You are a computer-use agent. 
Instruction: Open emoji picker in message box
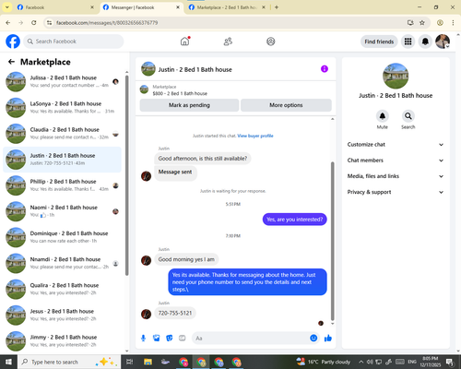click(x=313, y=339)
